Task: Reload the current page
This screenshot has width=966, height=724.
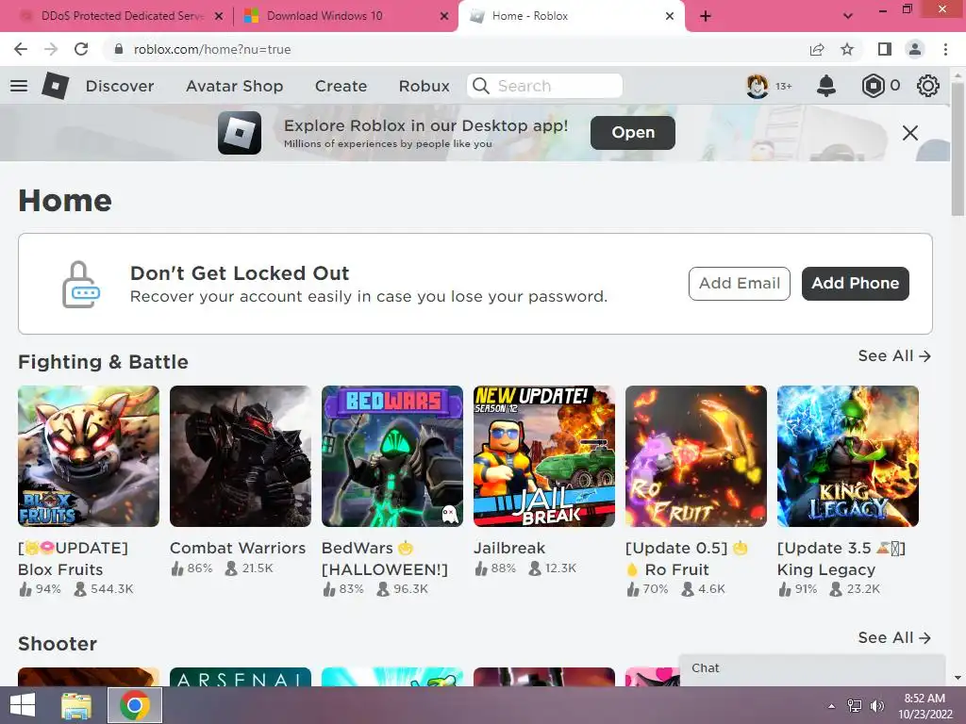Action: tap(81, 49)
